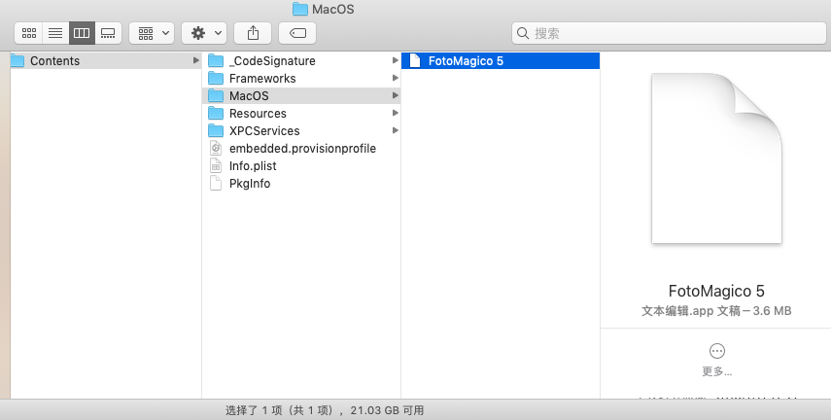Click the Resources folder icon
The width and height of the screenshot is (831, 420).
[x=216, y=113]
